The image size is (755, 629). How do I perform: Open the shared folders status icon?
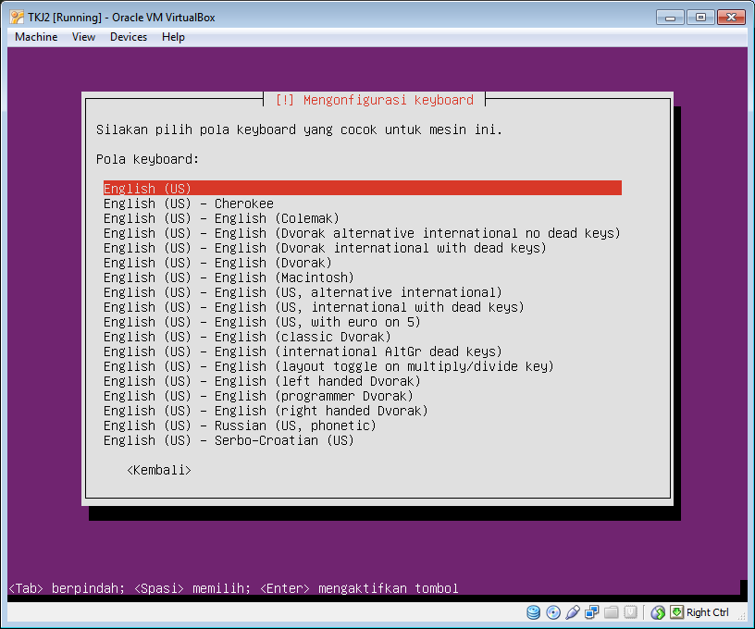point(612,612)
